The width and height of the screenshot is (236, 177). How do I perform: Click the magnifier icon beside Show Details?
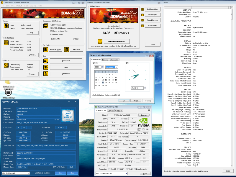click(142, 26)
